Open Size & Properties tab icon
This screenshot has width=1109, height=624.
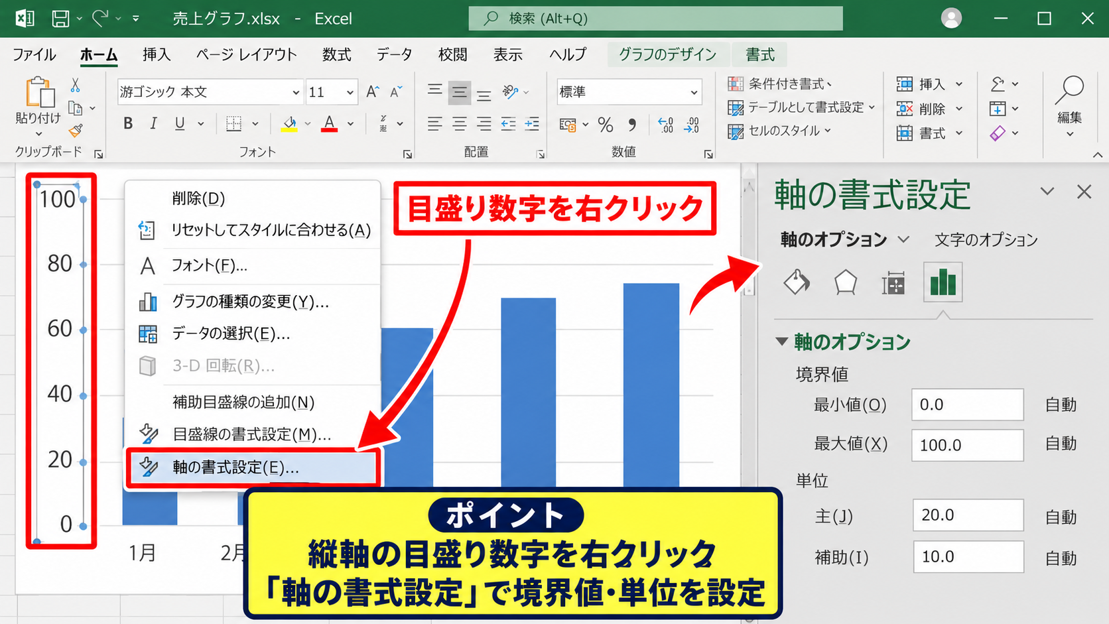893,284
